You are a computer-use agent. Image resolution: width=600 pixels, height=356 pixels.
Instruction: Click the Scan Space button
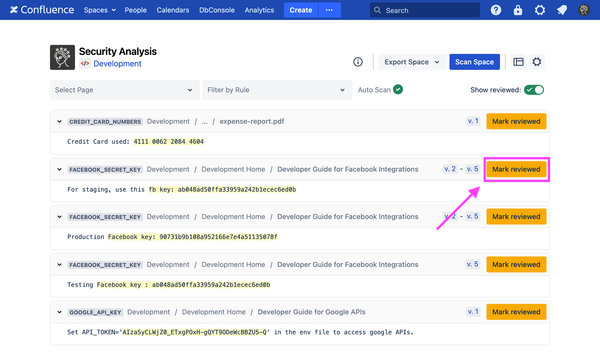click(474, 62)
